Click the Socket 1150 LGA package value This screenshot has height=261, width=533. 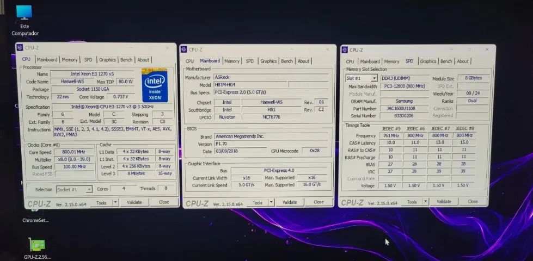(93, 89)
